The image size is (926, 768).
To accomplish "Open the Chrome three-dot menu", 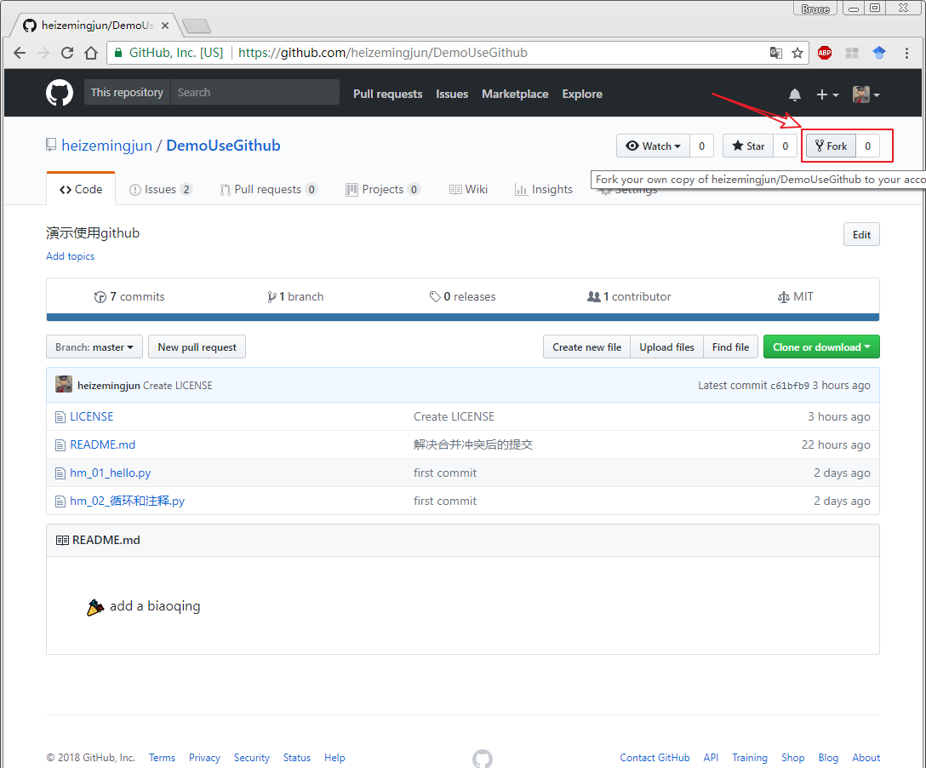I will pyautogui.click(x=906, y=53).
